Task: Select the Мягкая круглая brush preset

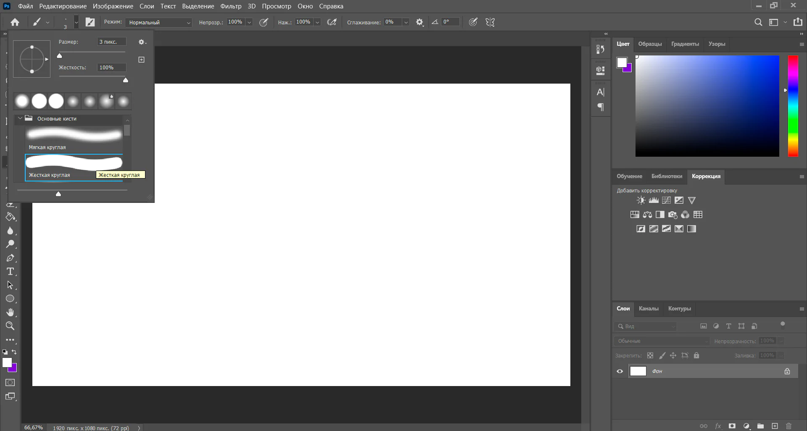Action: pos(74,139)
